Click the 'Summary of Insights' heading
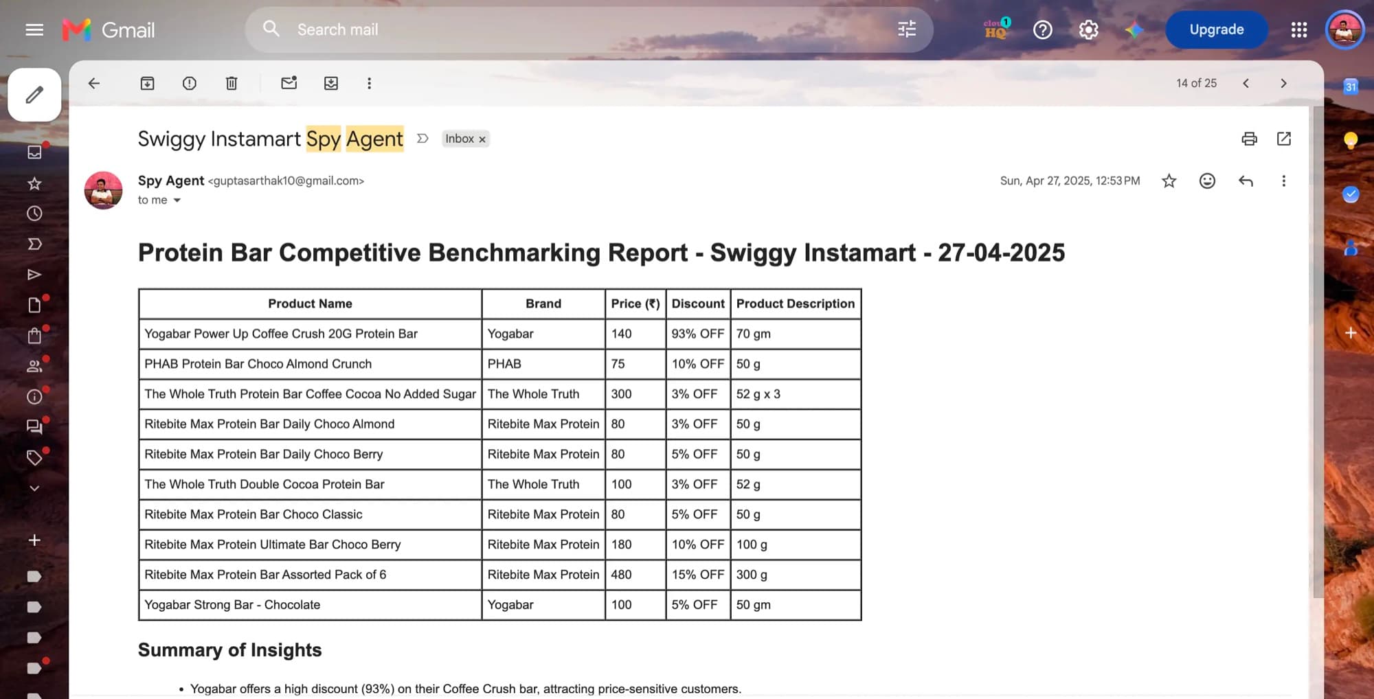 [x=230, y=650]
